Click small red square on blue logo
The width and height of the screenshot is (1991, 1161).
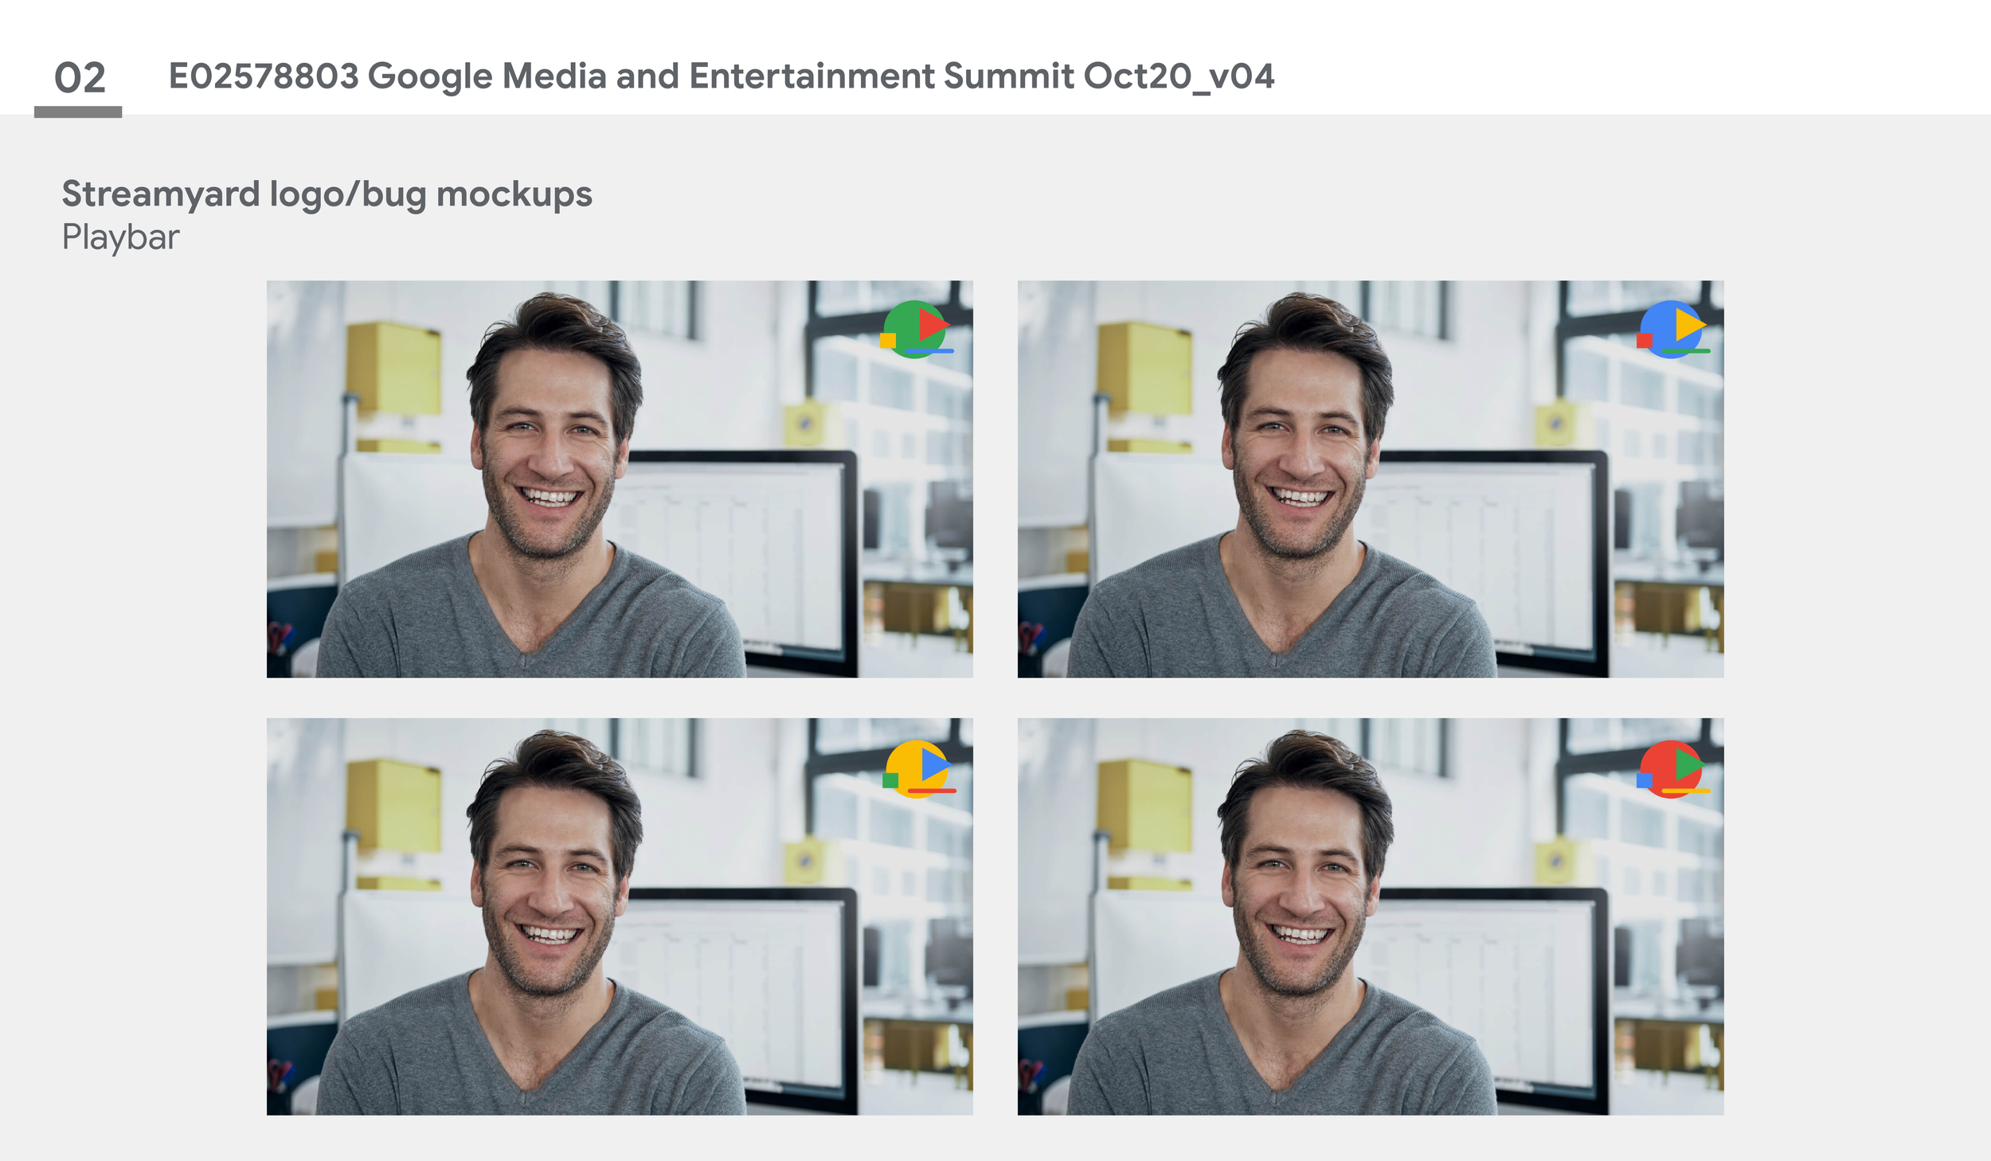(x=1644, y=341)
